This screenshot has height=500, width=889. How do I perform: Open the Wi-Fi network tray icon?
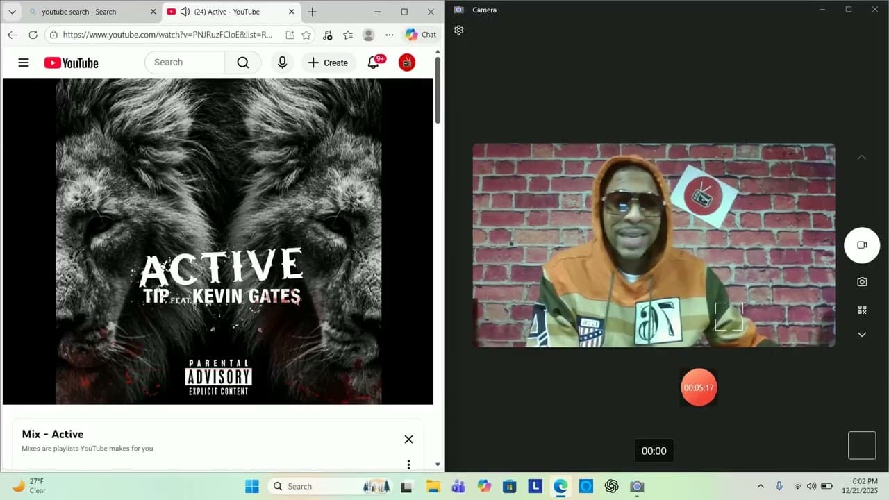(797, 486)
